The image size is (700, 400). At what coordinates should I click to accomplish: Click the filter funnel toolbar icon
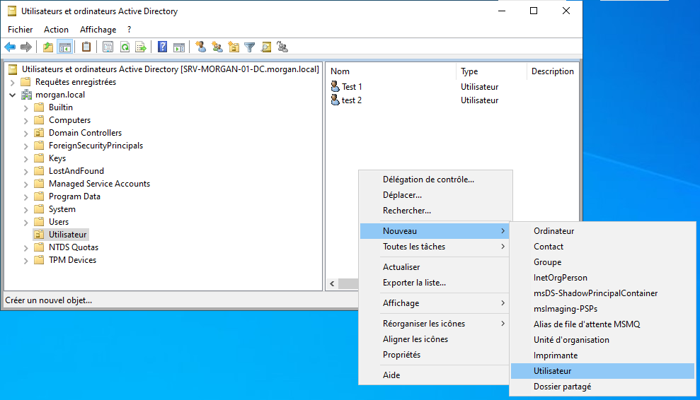tap(250, 47)
